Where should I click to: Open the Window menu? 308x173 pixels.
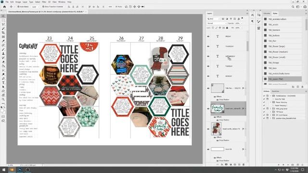(x=62, y=2)
